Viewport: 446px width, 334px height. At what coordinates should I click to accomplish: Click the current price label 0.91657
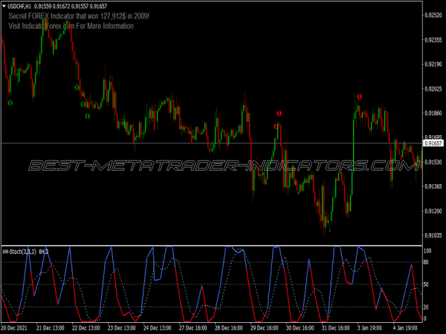[433, 143]
